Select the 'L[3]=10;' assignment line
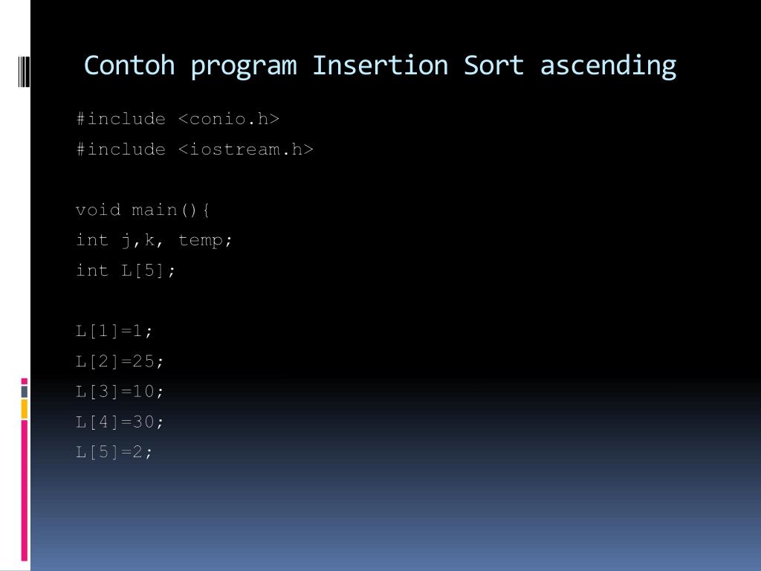Image resolution: width=761 pixels, height=571 pixels. [120, 391]
